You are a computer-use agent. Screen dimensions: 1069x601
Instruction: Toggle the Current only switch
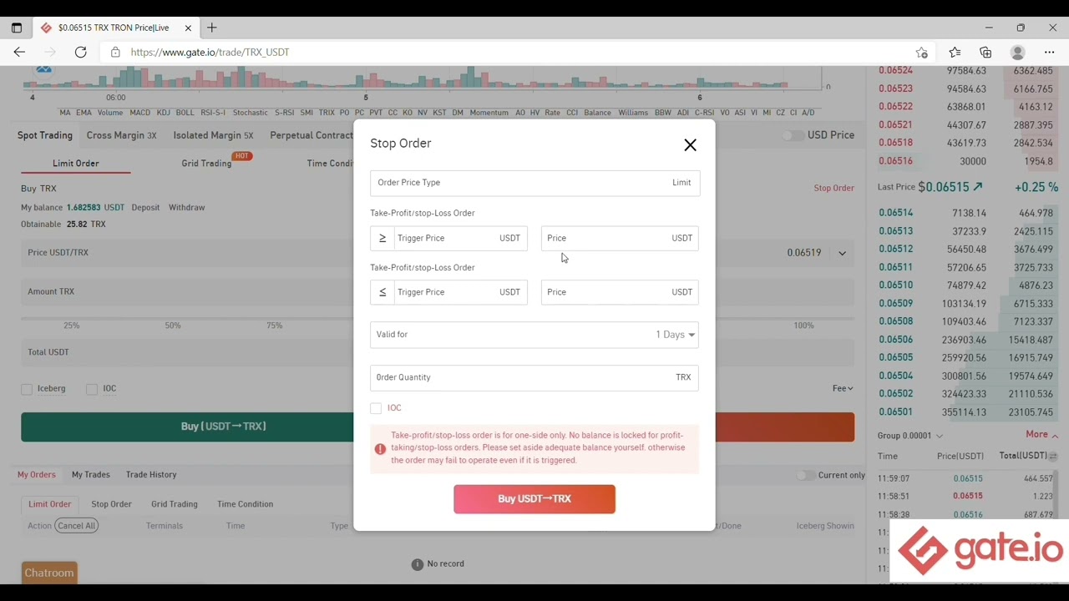pos(805,475)
